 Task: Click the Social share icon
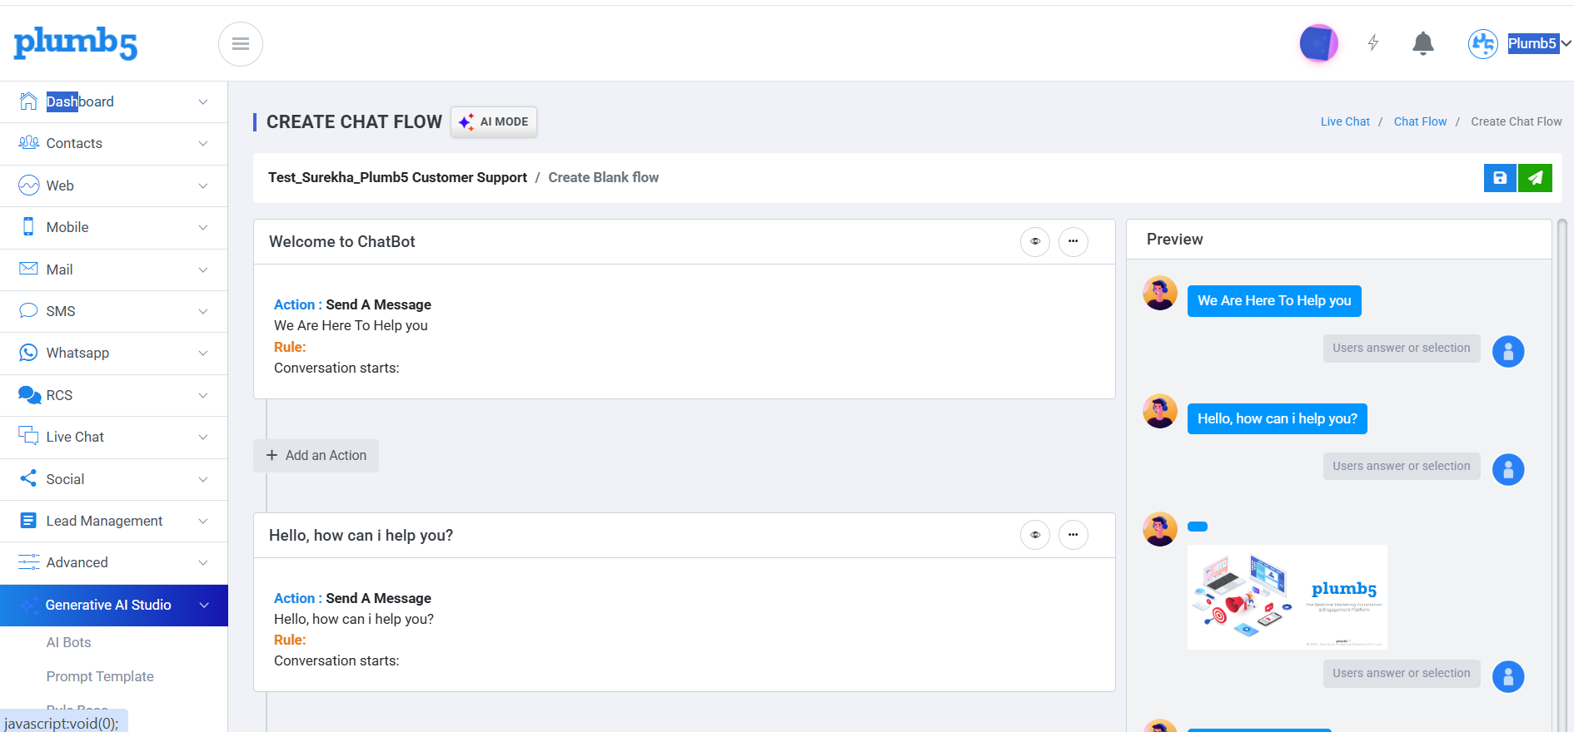(28, 478)
